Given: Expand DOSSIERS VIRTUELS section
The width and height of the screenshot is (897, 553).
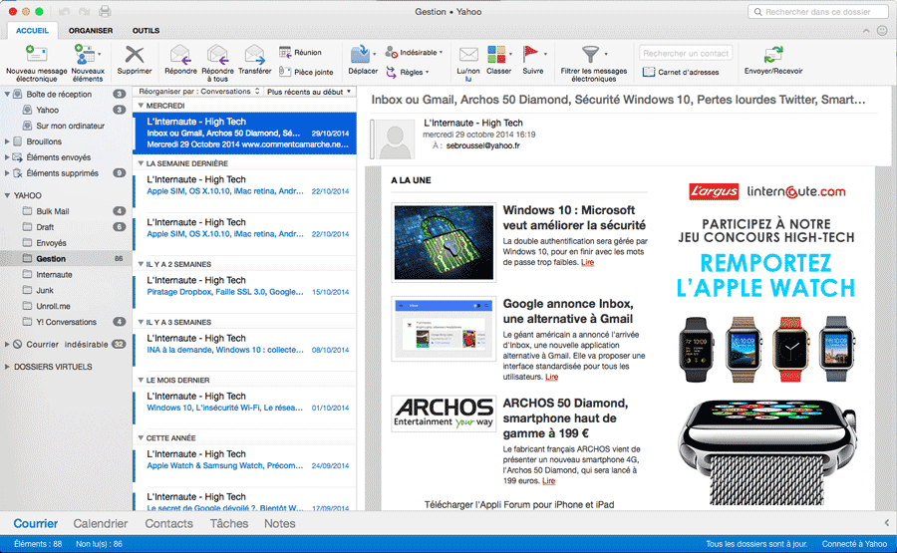Looking at the screenshot, I should tap(7, 367).
